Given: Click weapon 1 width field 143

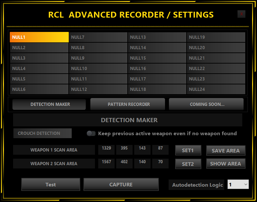Looking at the screenshot, I should [142, 150].
